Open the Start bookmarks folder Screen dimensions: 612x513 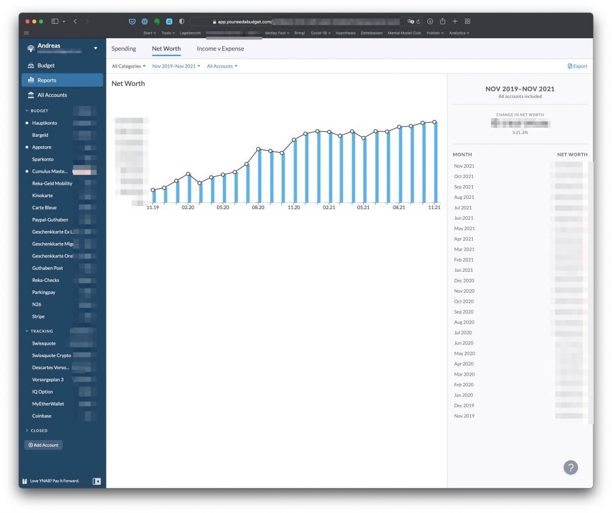point(149,33)
